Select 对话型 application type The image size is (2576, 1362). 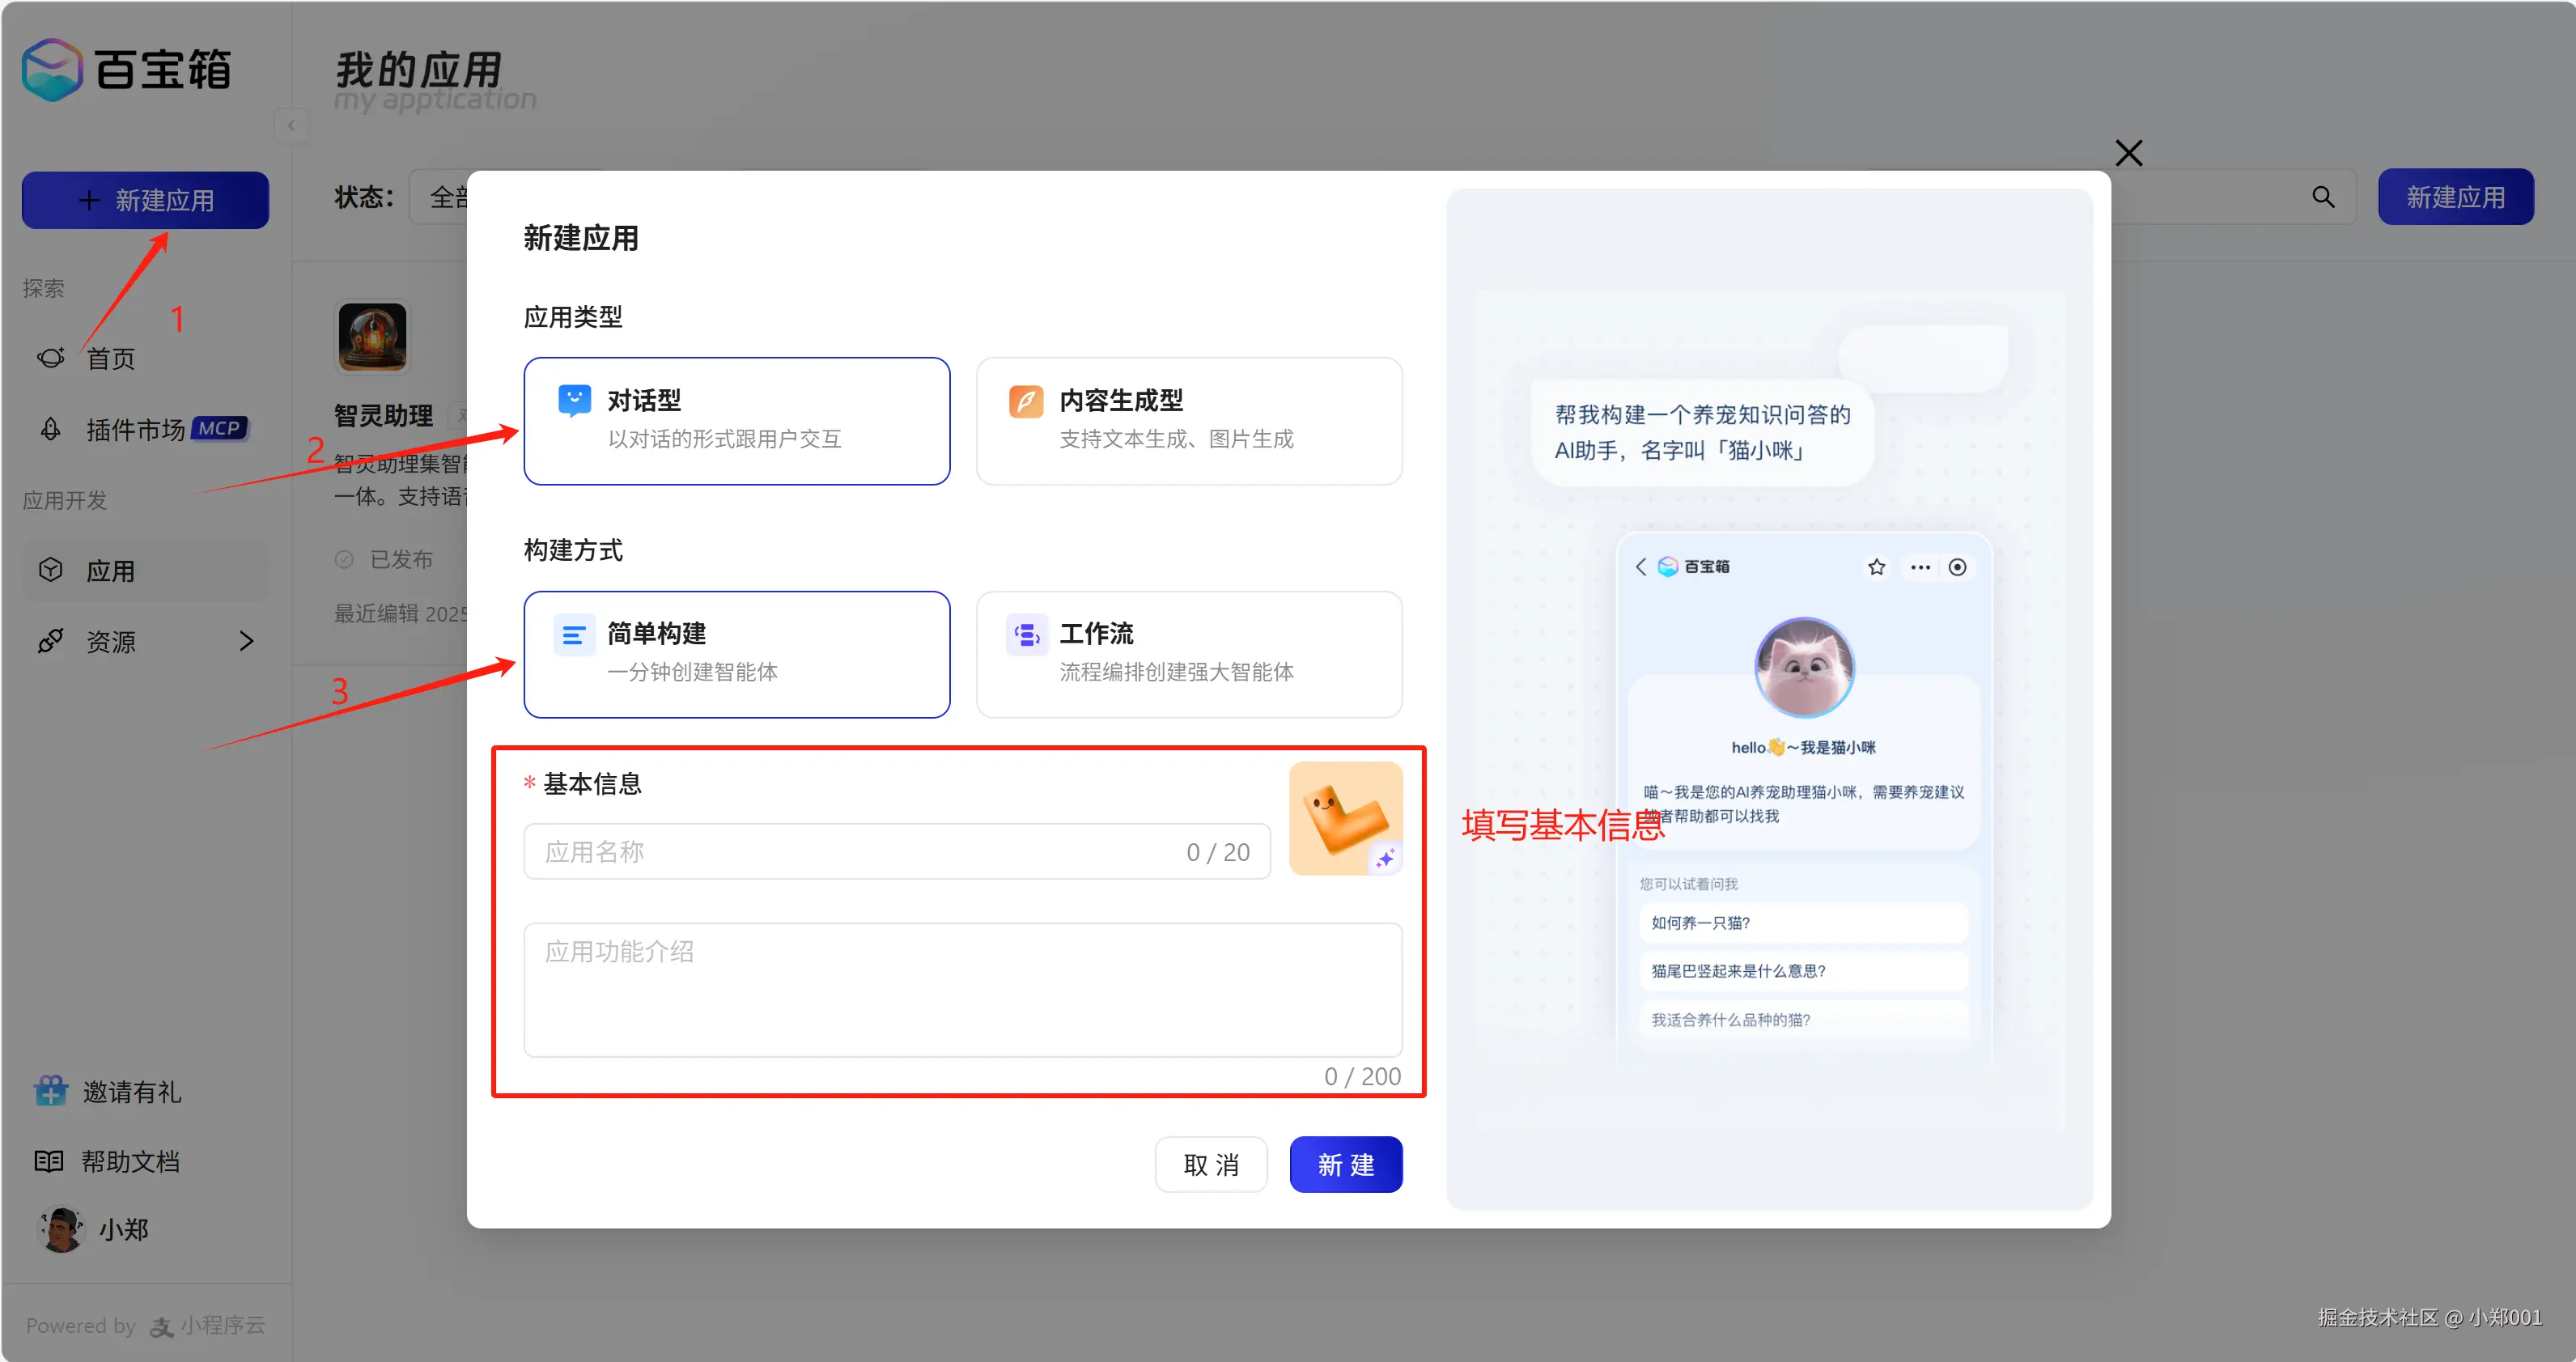point(736,420)
